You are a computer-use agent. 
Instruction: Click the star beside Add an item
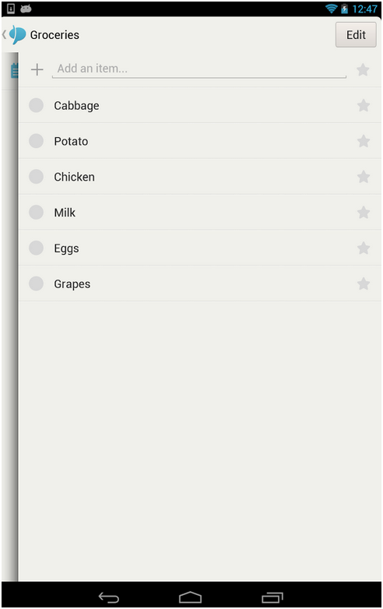(363, 70)
